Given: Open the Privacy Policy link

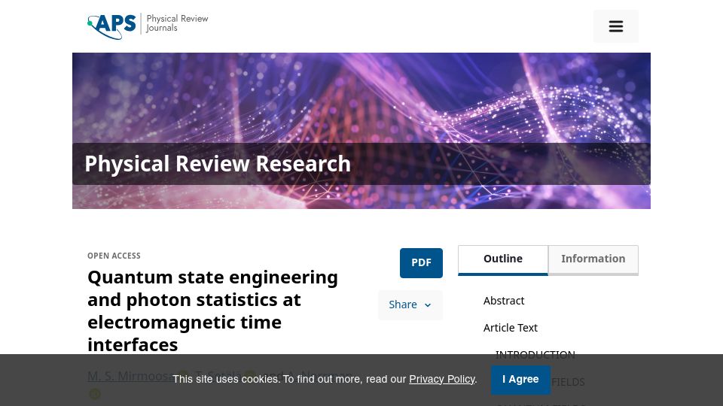Looking at the screenshot, I should coord(442,379).
